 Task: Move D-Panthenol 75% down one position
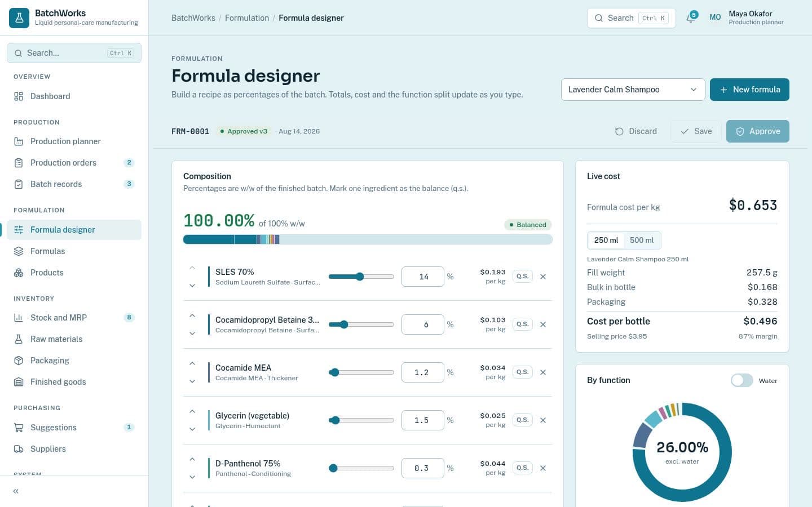pos(192,477)
